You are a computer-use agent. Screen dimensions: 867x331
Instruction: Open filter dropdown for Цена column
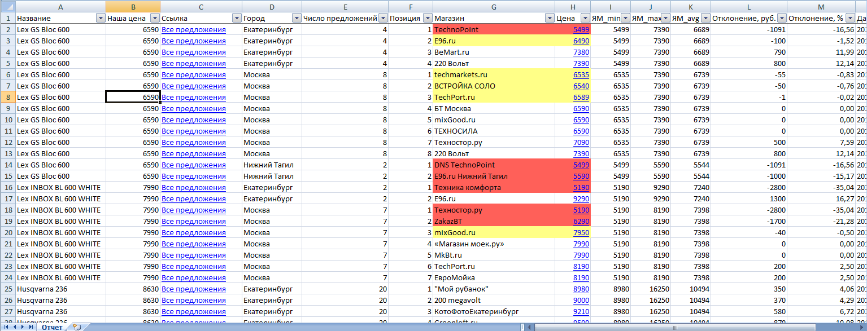[x=586, y=18]
